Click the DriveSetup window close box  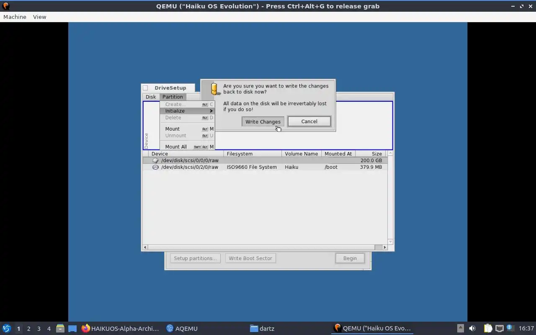[x=145, y=88]
